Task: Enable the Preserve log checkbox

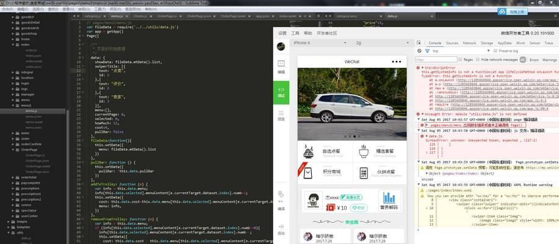Action: point(496,51)
